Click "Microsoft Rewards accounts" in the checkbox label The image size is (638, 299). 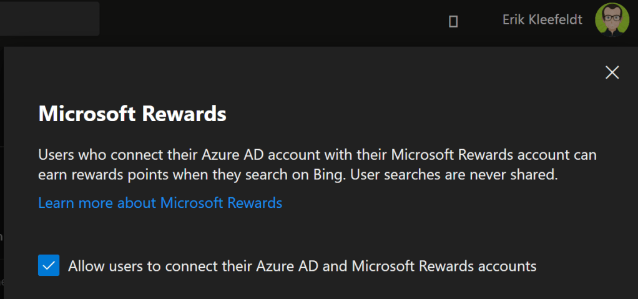(444, 266)
